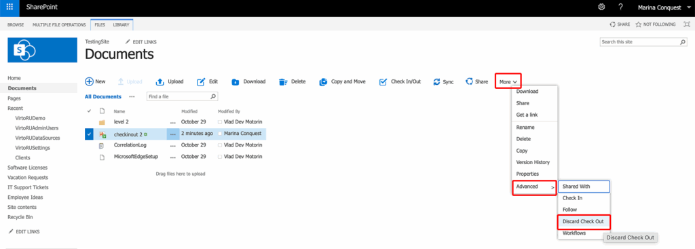695x249 pixels.
Task: Open Site contents link
Action: click(x=22, y=208)
